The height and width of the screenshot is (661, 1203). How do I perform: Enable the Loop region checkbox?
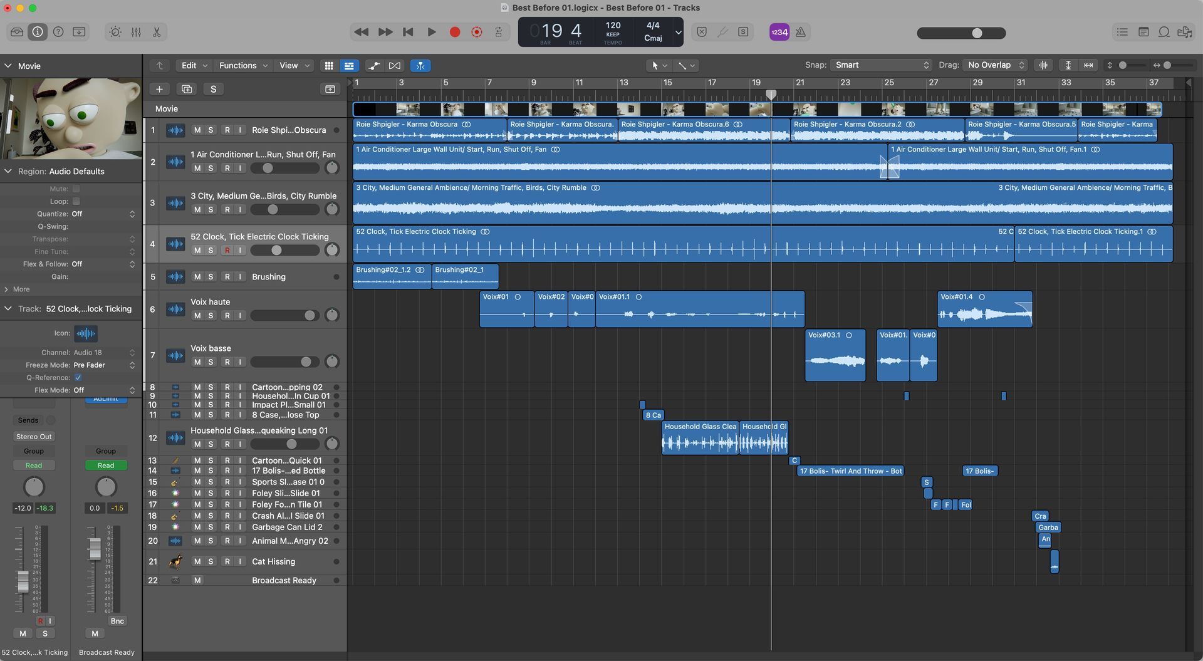click(76, 201)
